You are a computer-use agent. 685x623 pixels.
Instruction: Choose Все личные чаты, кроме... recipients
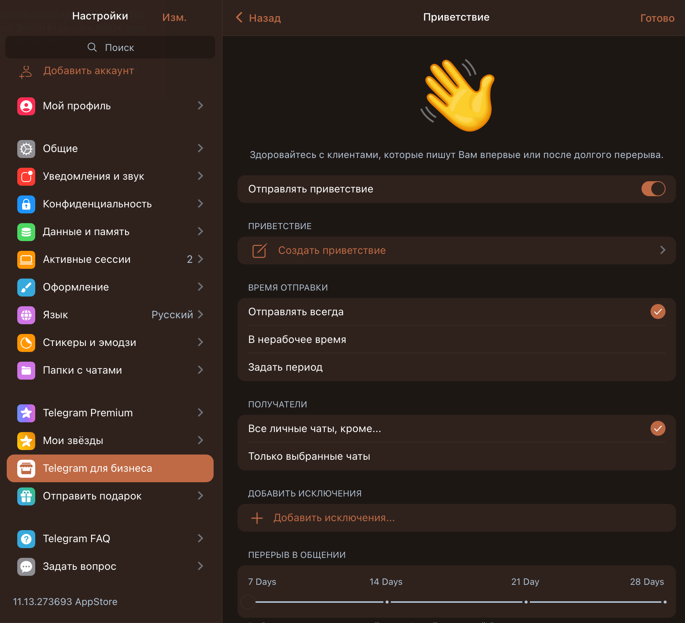pyautogui.click(x=456, y=429)
